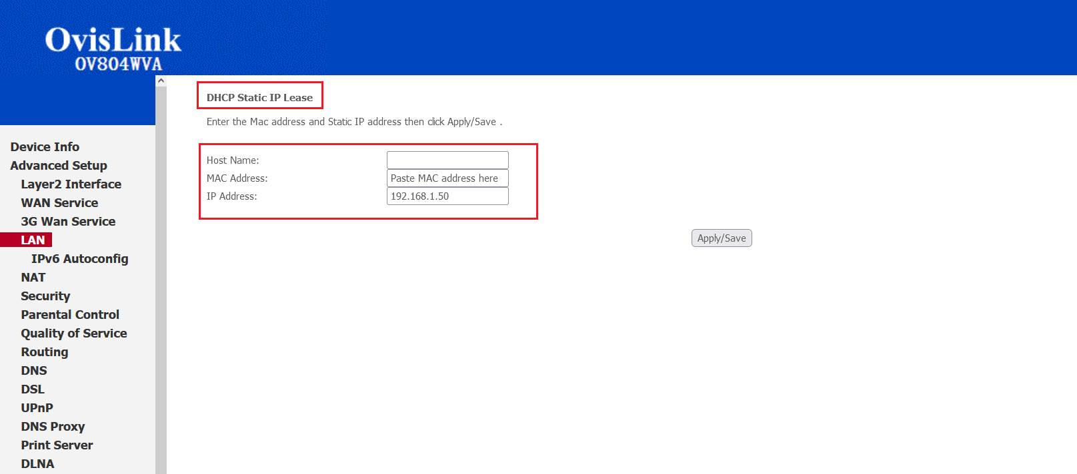Click the sidebar vertical scrollbar track
This screenshot has height=474, width=1077.
[161, 280]
